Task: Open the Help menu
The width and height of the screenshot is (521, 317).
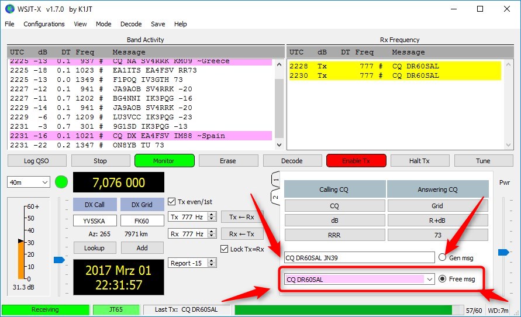Action: coord(181,24)
